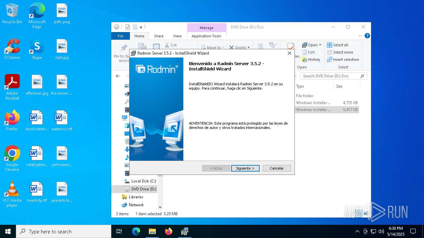Click navigation pane scroll down arrow
The image size is (424, 238).
(160, 207)
